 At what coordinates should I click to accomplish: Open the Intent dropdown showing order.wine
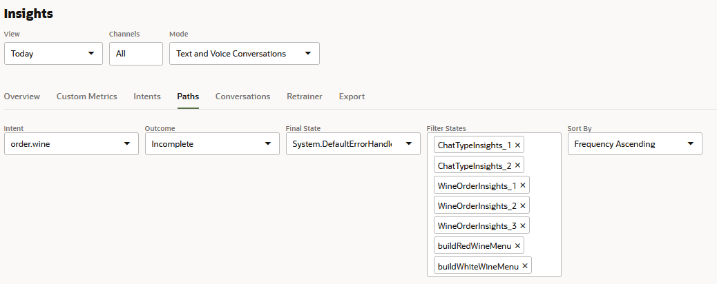pos(70,144)
